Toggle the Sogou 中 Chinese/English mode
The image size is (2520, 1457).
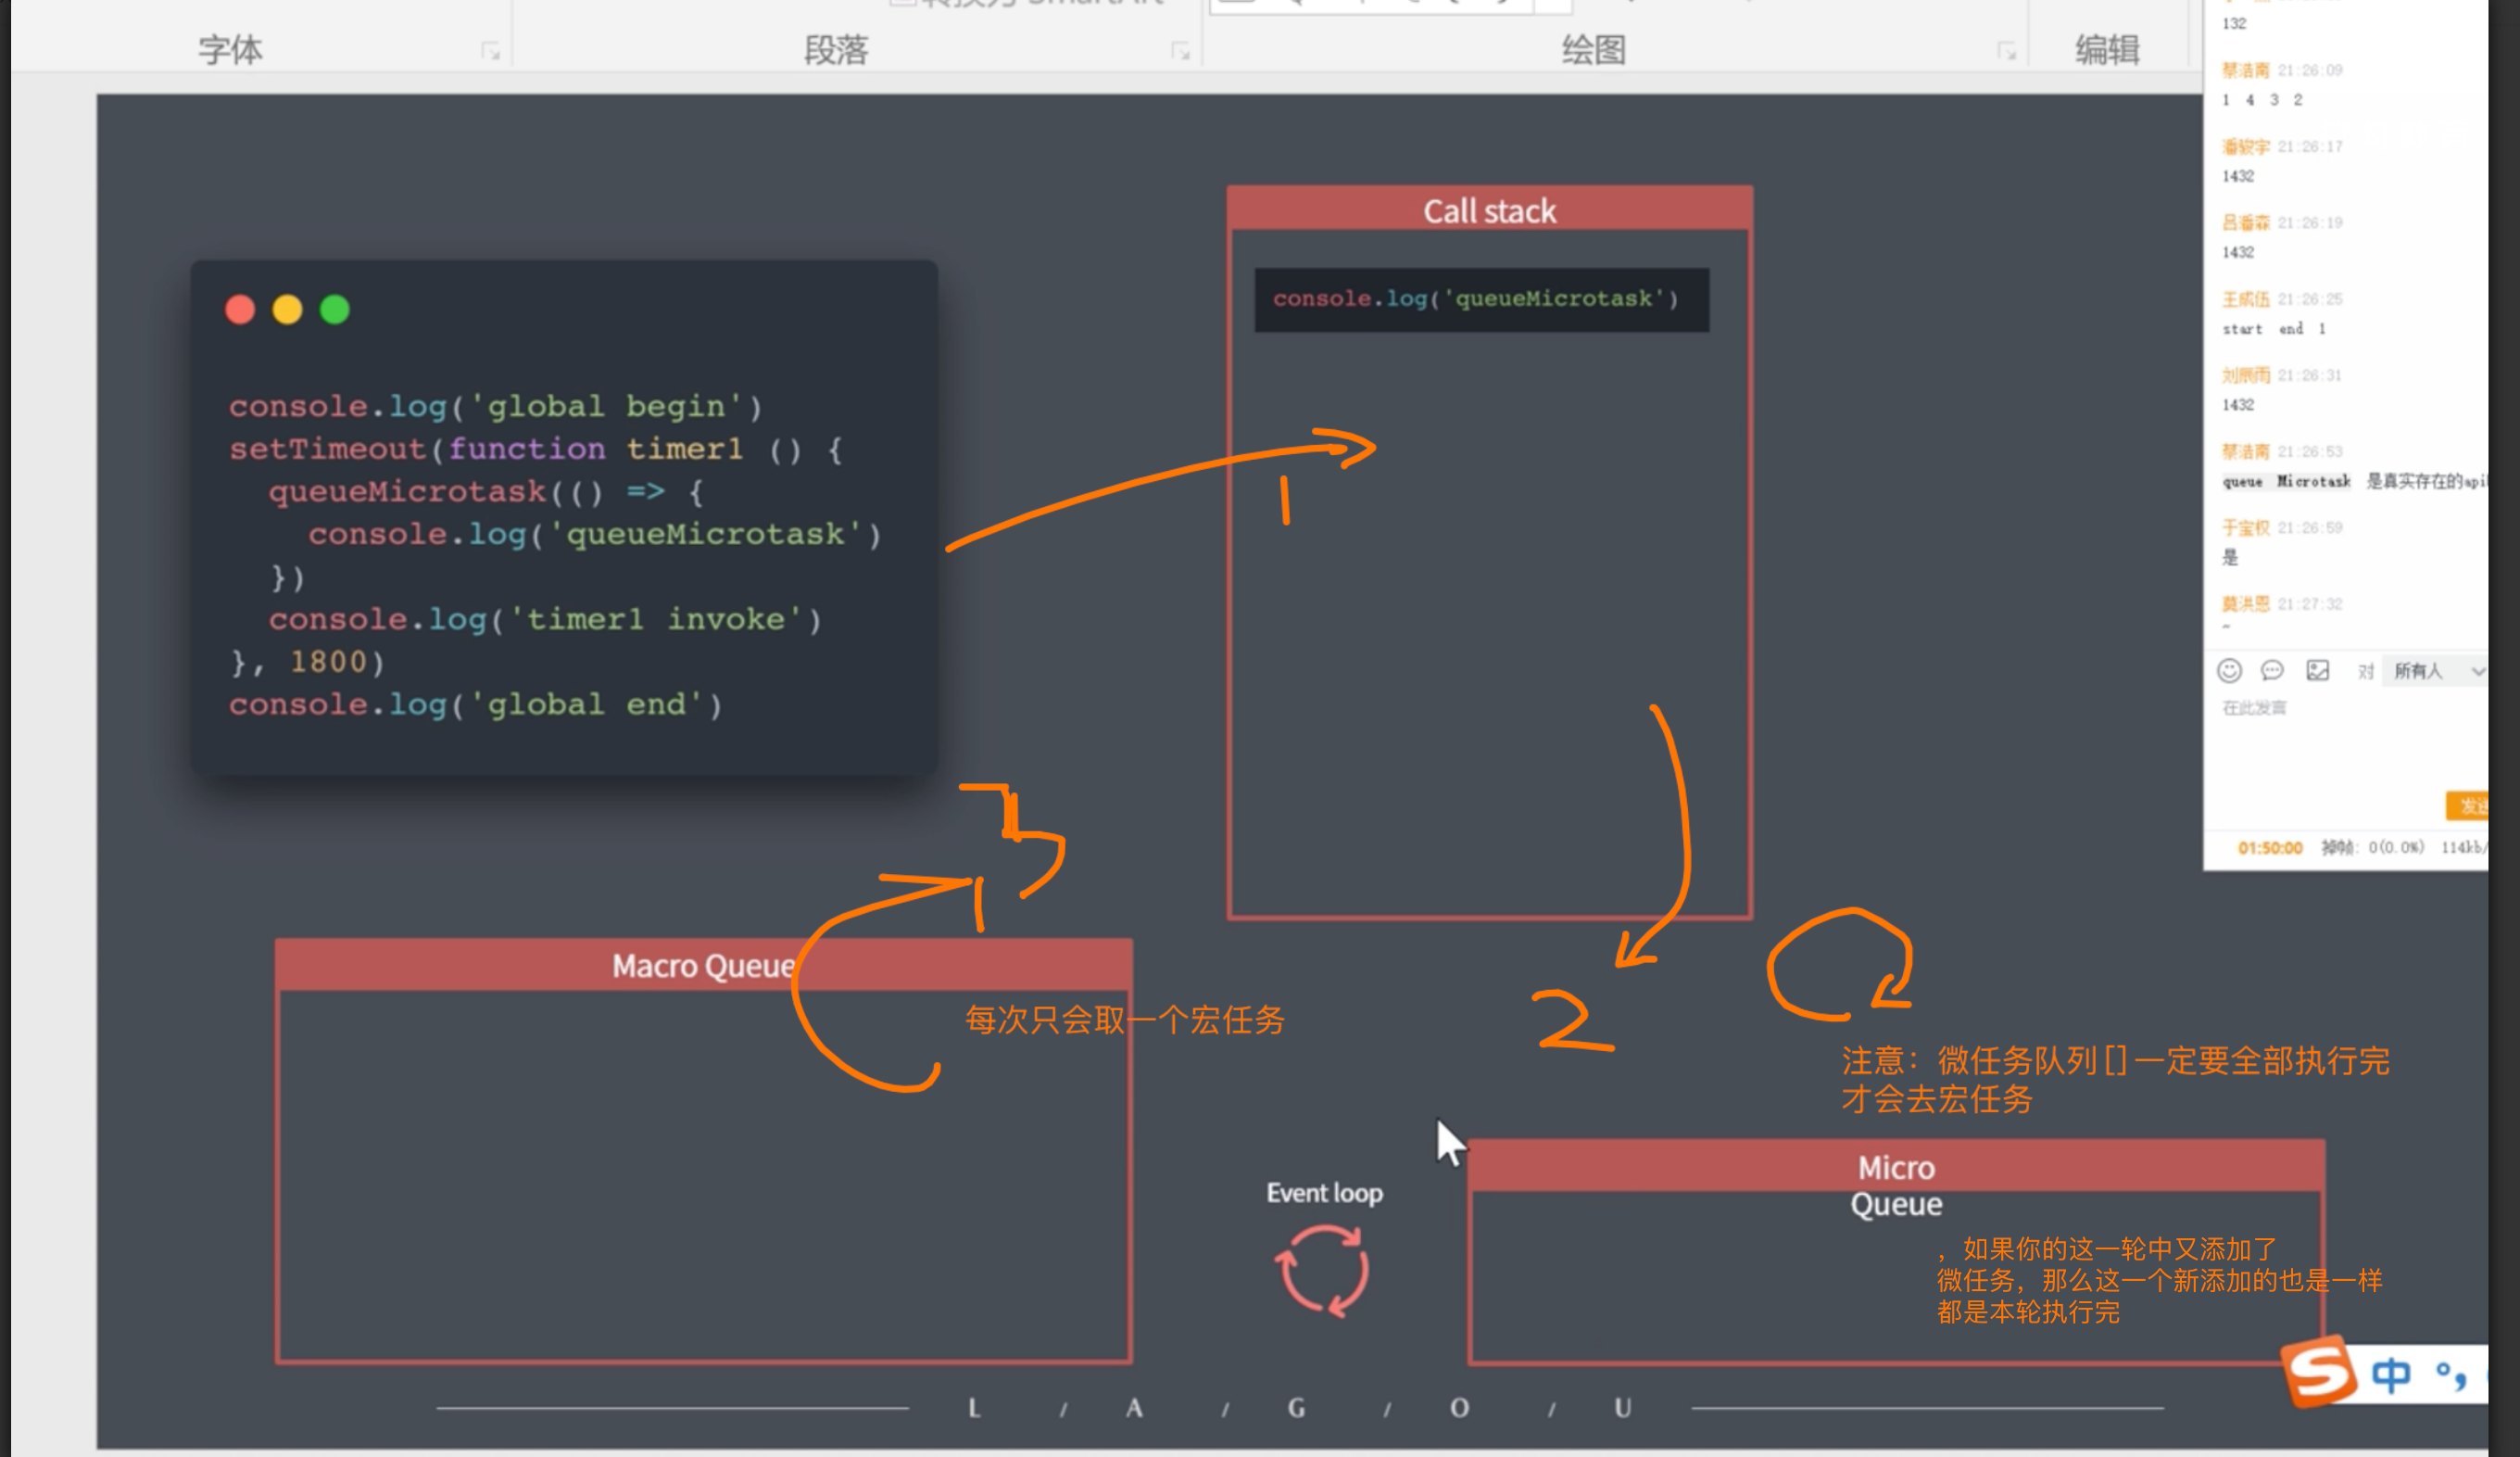pos(2390,1375)
